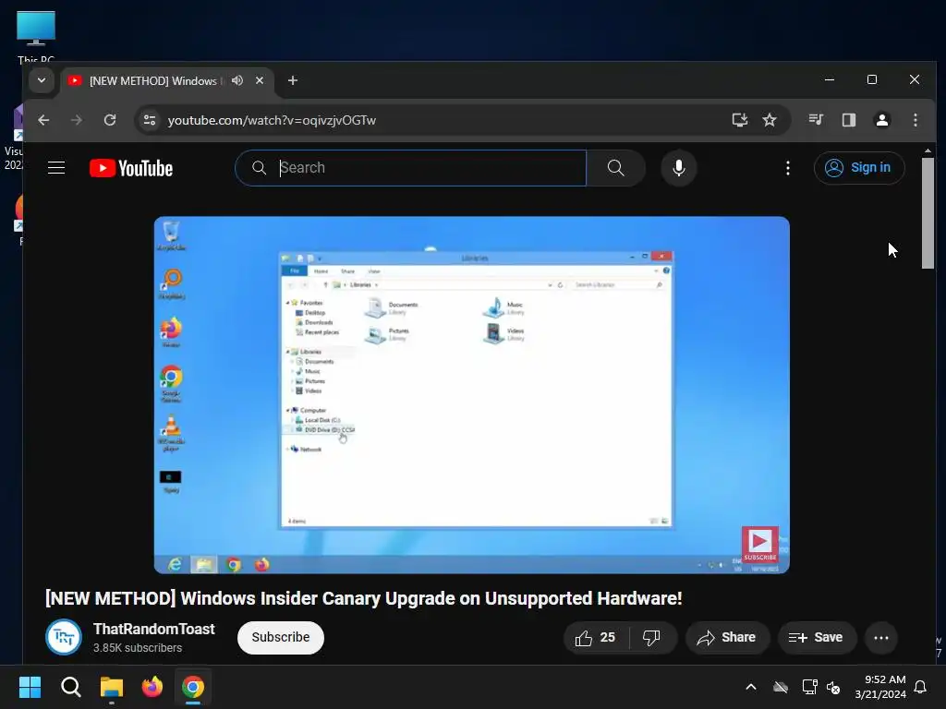Click Chrome icon in taskbar
The height and width of the screenshot is (709, 946).
[193, 687]
